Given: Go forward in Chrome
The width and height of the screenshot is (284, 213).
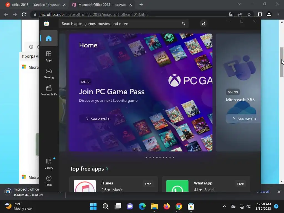Looking at the screenshot, I should (x=15, y=14).
